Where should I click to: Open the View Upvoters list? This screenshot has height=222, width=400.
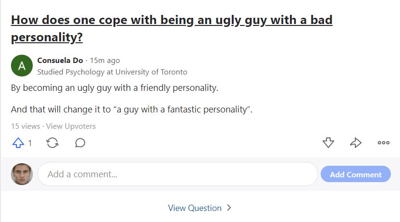[71, 126]
